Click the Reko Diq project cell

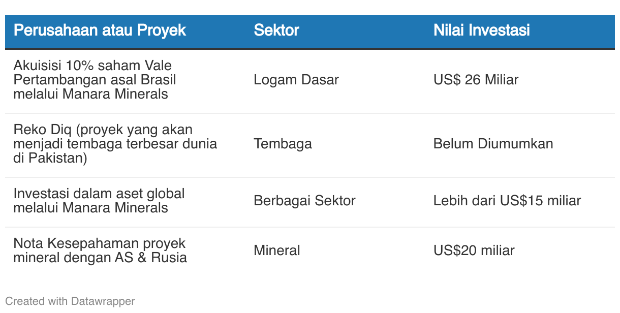(115, 144)
